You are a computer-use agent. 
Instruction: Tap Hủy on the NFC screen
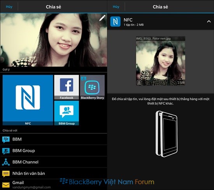click(116, 7)
